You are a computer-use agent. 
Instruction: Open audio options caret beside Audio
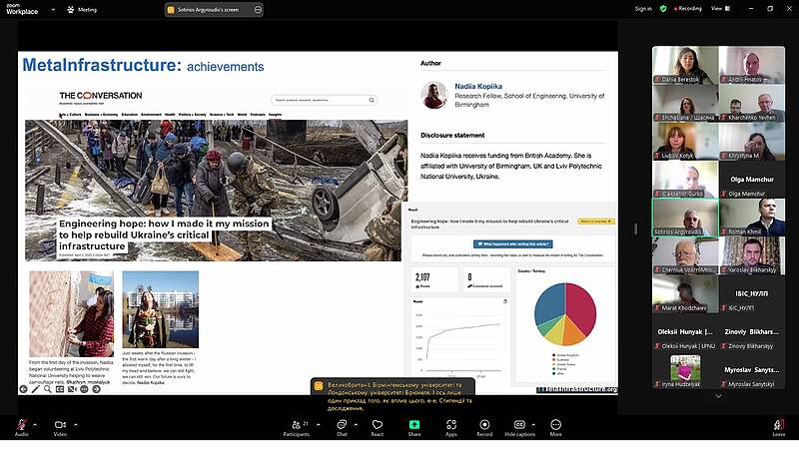[35, 425]
